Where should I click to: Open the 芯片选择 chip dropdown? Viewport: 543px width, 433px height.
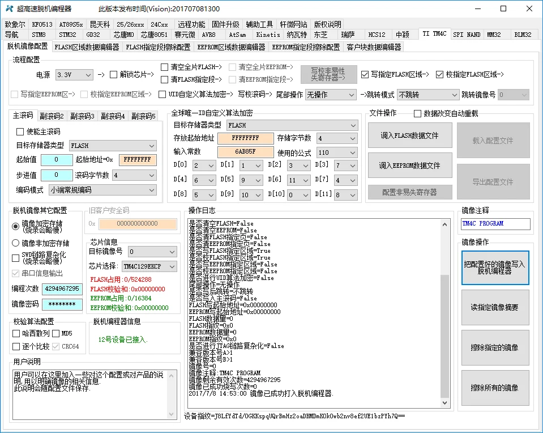coord(149,266)
